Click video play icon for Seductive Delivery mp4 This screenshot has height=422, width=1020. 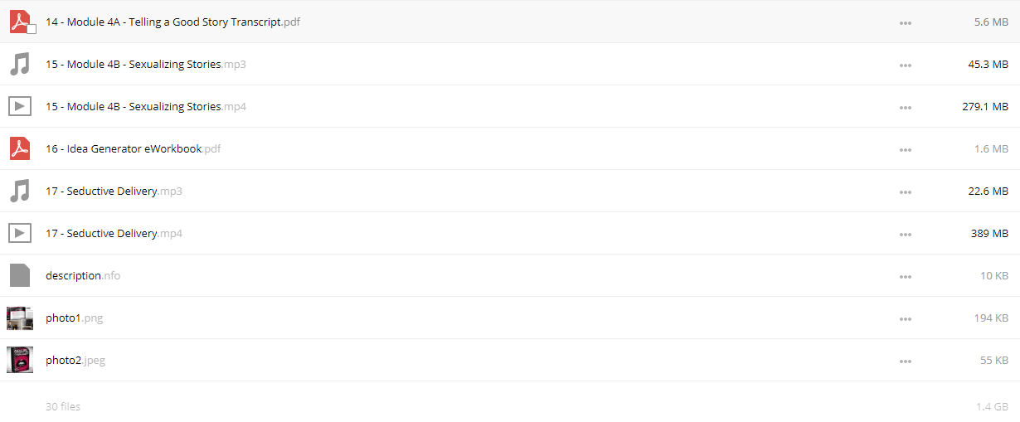click(20, 233)
